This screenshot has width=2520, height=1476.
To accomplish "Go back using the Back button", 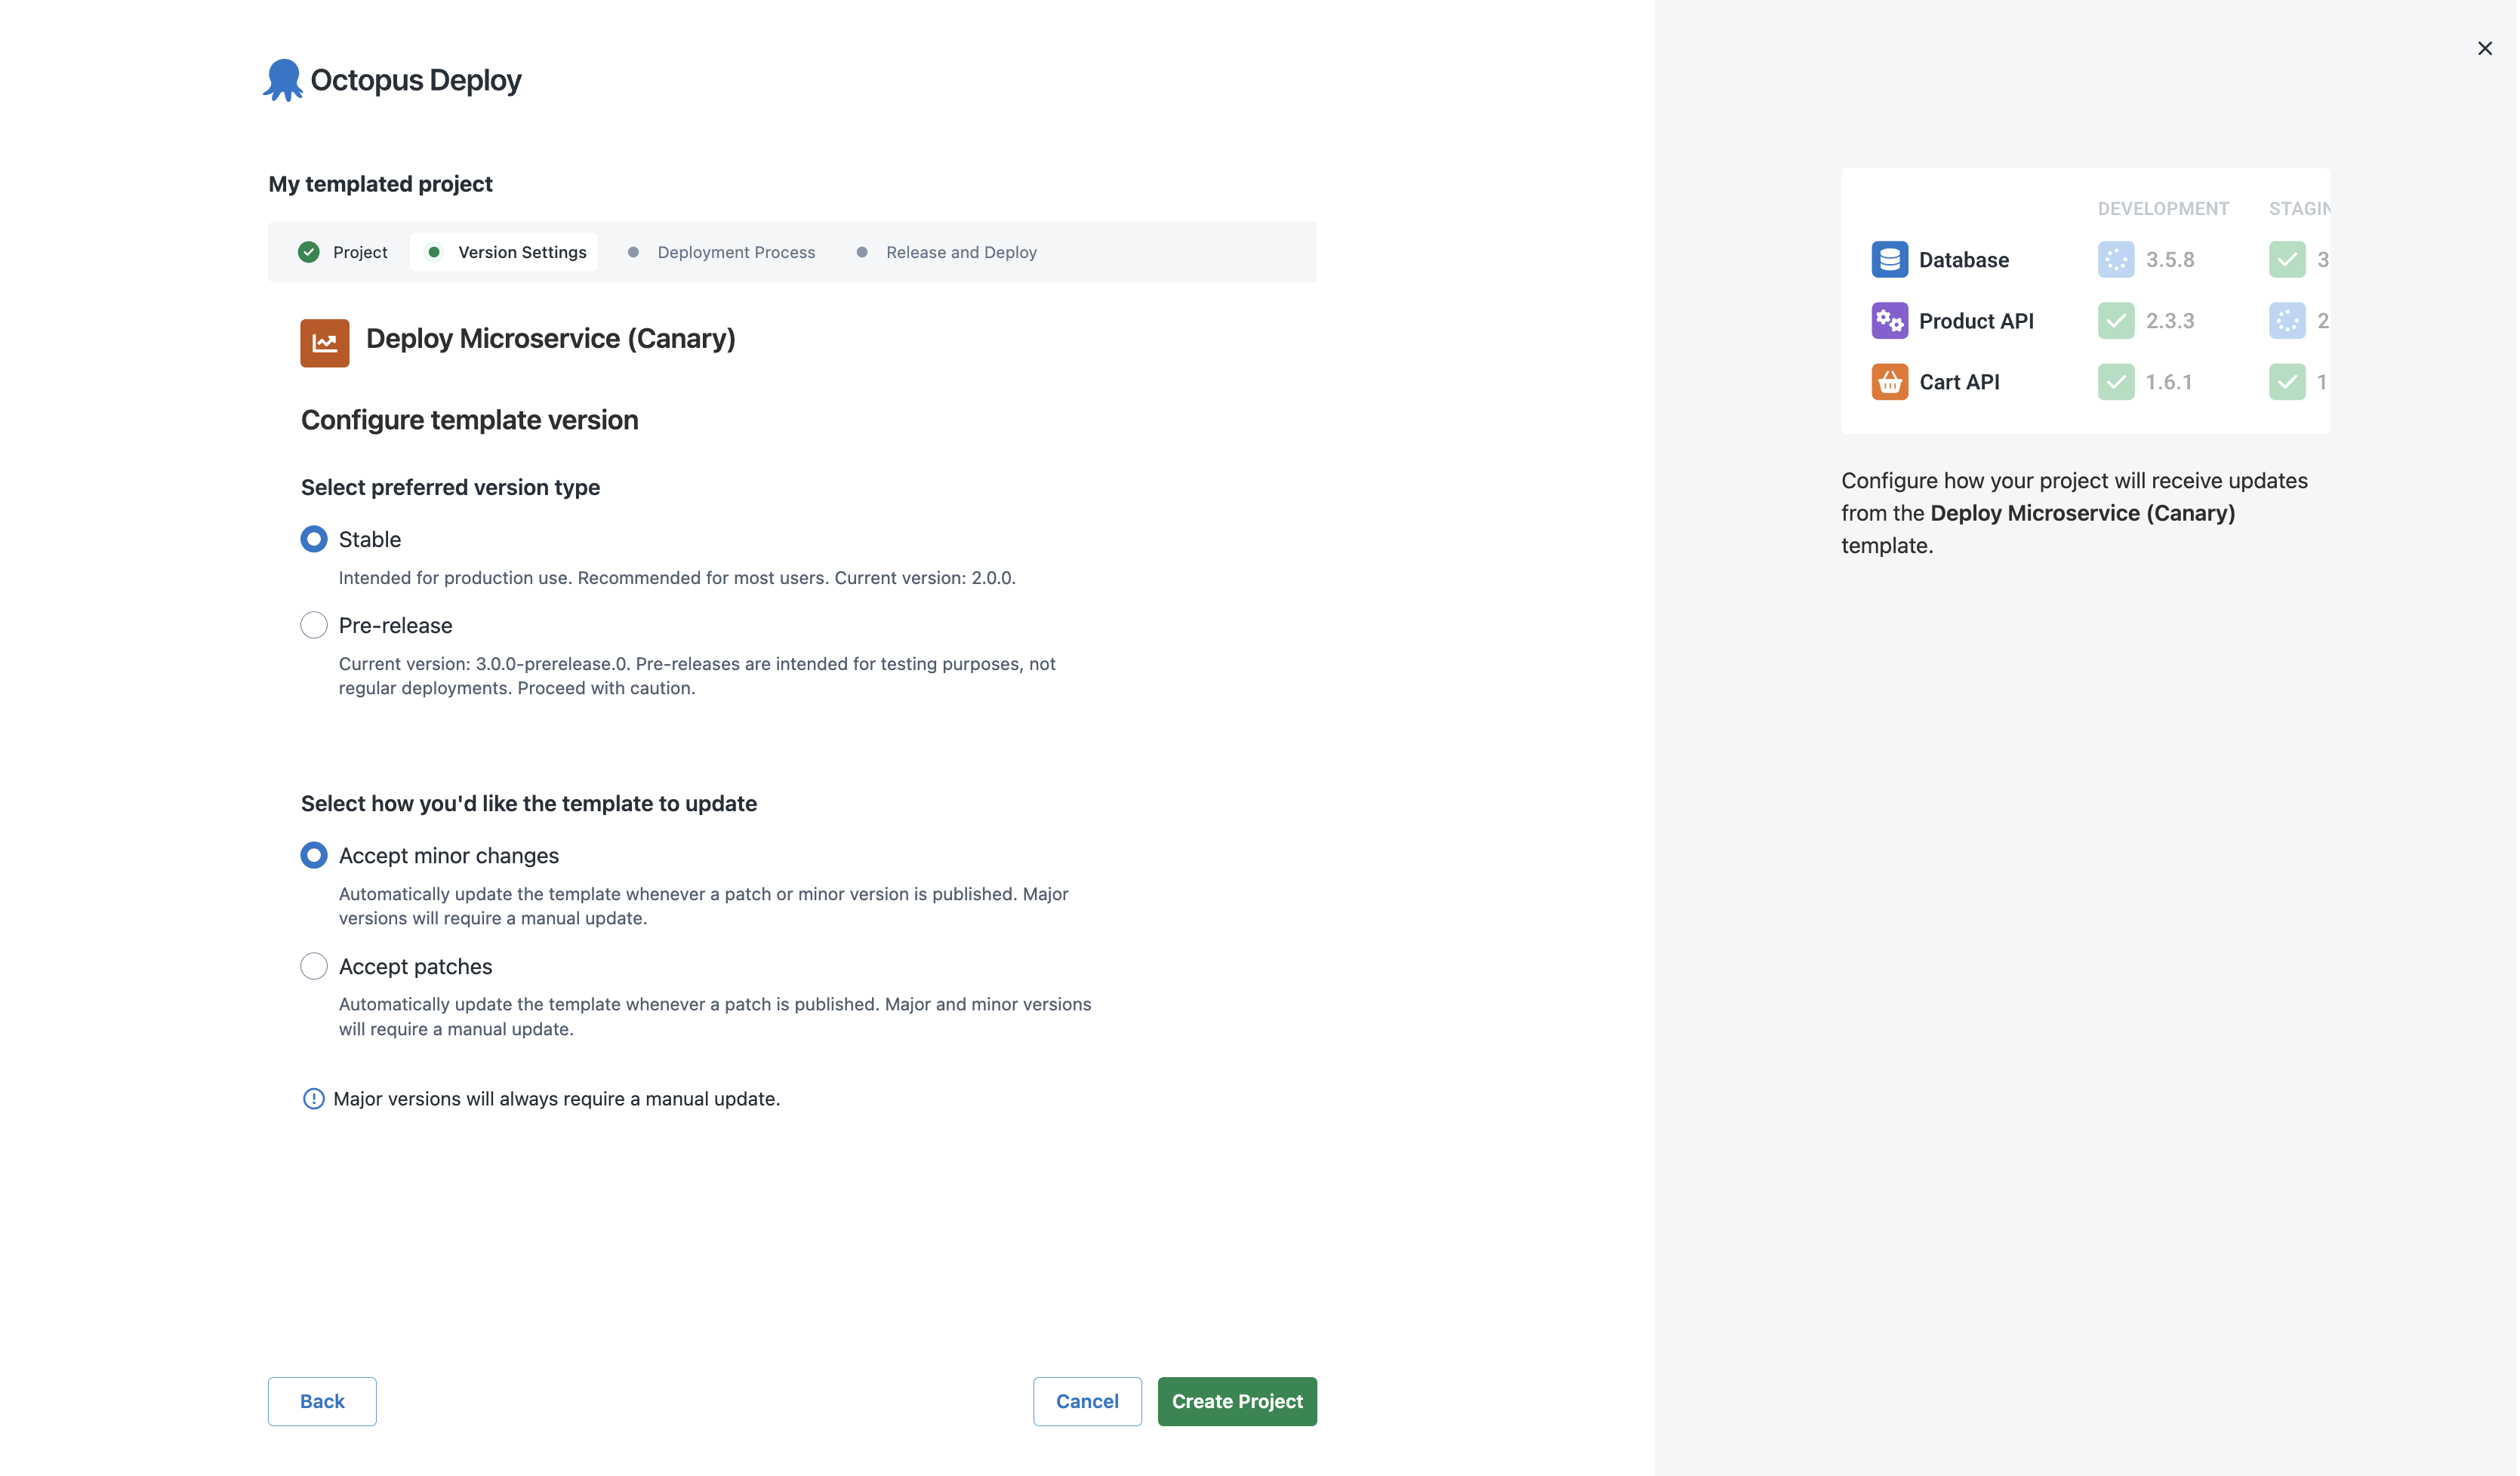I will coord(321,1401).
